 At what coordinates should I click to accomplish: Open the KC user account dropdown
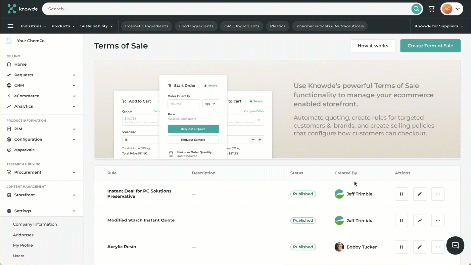pos(452,9)
